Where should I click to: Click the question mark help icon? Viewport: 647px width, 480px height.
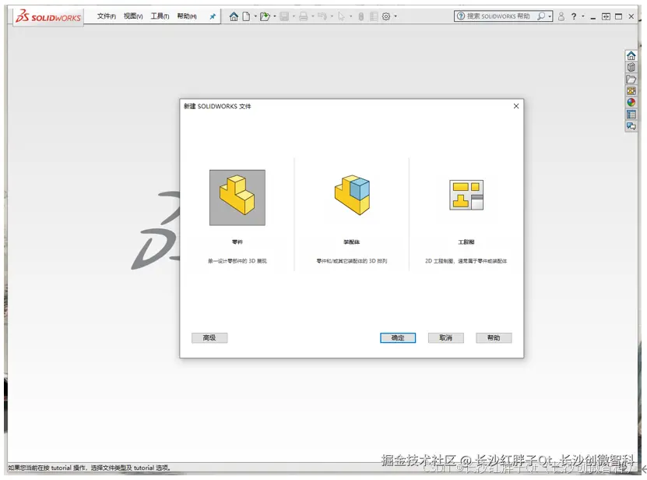coord(574,16)
